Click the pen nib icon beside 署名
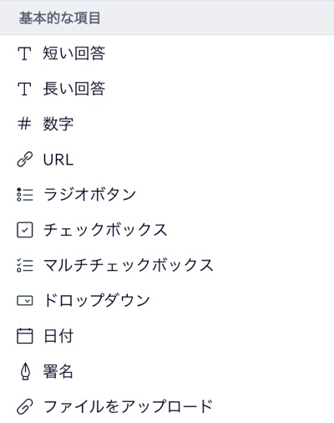 pos(25,371)
